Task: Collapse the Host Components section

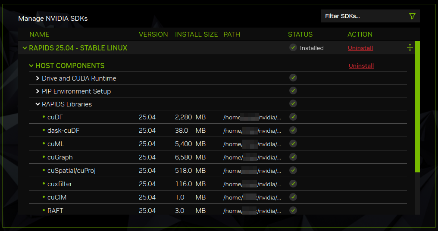Action: point(31,66)
